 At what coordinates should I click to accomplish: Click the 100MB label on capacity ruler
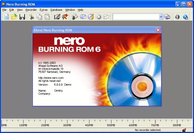[23, 125]
